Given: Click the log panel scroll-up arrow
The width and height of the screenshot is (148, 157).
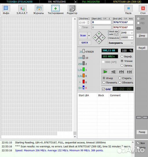Looking at the screenshot, I should point(133,142).
